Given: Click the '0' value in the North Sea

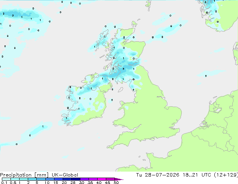Looking at the screenshot, I should pyautogui.click(x=206, y=76).
